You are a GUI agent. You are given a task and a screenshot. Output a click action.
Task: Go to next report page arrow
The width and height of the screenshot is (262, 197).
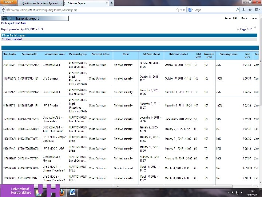click(255, 27)
